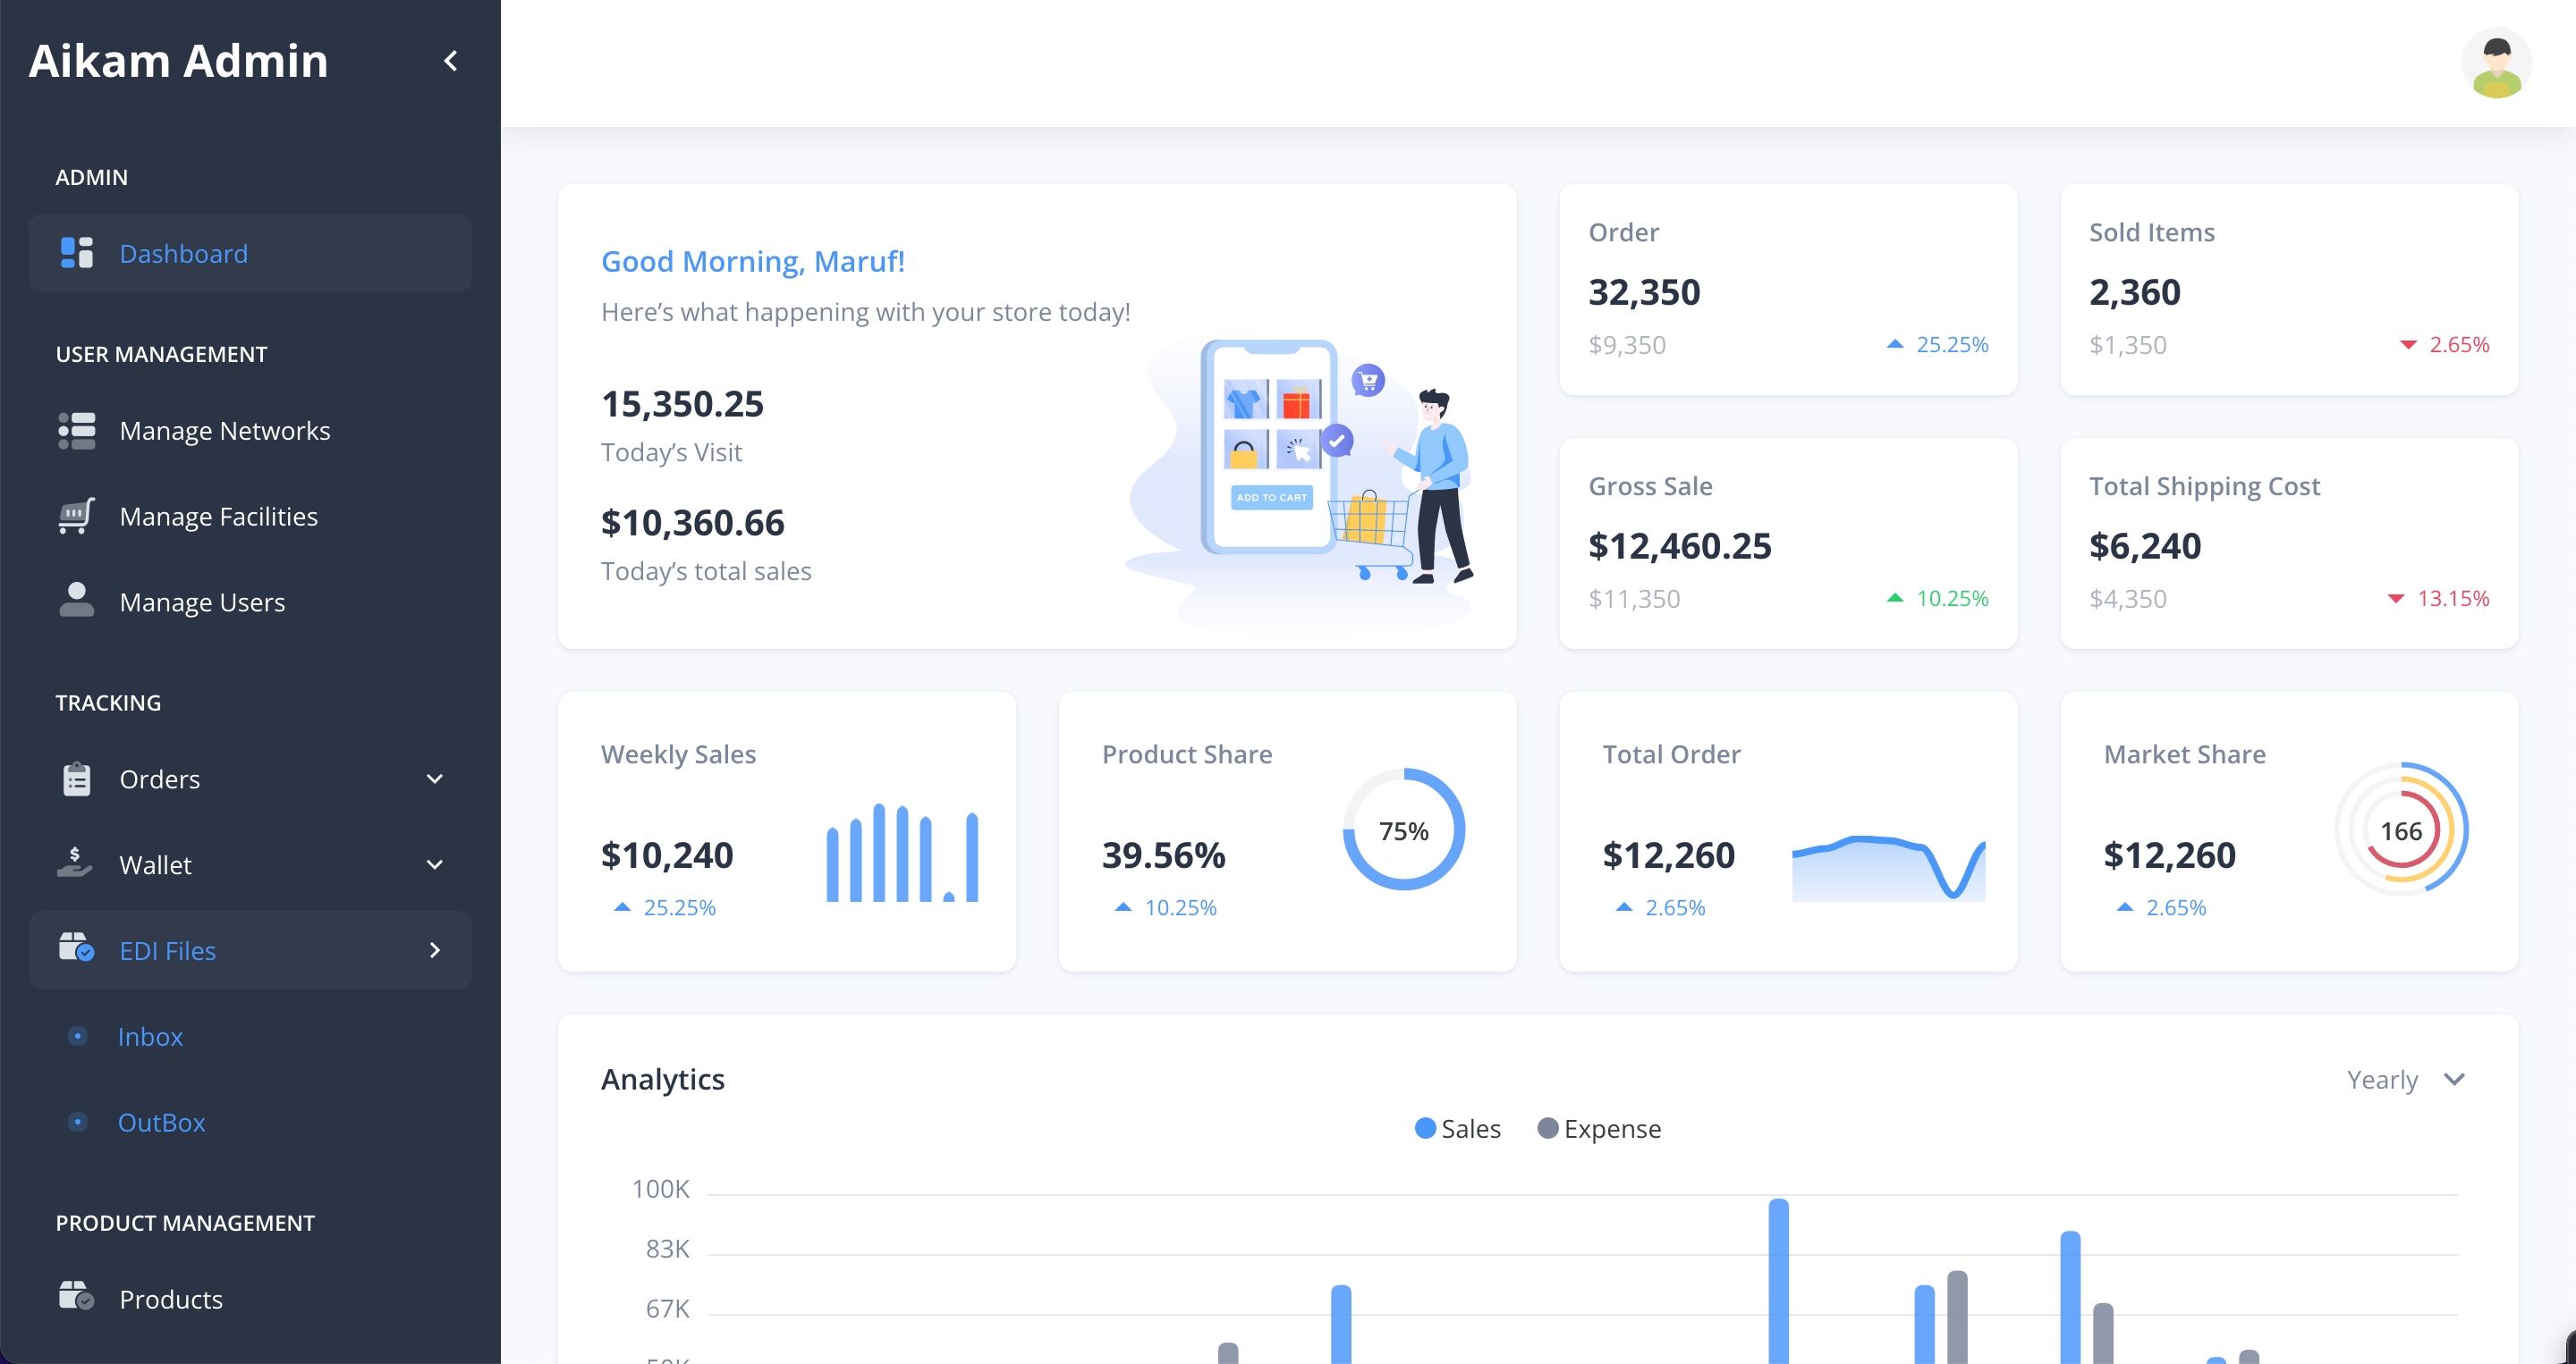The height and width of the screenshot is (1364, 2576).
Task: Click the Gross Sale green up-arrow icon
Action: (1895, 598)
